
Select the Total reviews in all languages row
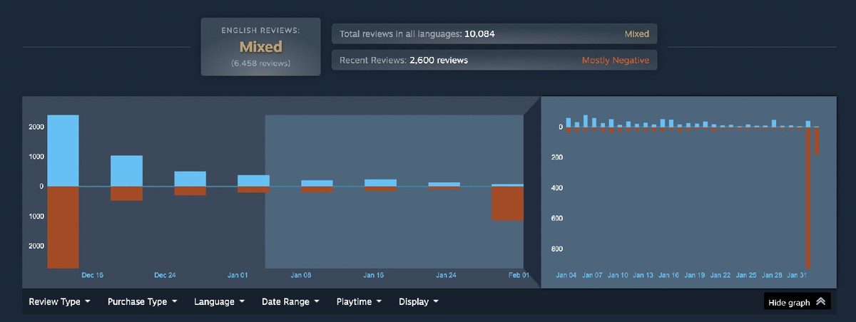click(x=494, y=34)
